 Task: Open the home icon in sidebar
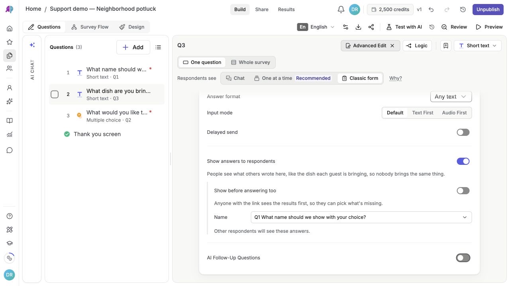coord(10,29)
